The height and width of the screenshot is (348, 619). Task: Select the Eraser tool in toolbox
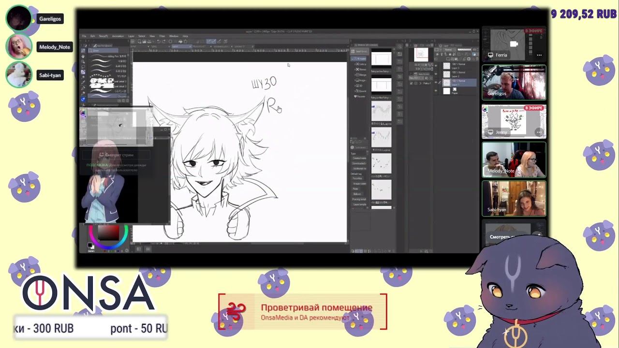point(83,94)
